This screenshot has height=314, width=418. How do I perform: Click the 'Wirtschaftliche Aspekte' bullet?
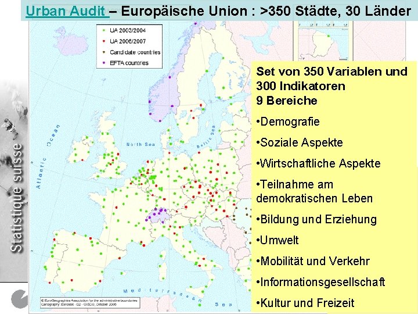click(x=318, y=163)
